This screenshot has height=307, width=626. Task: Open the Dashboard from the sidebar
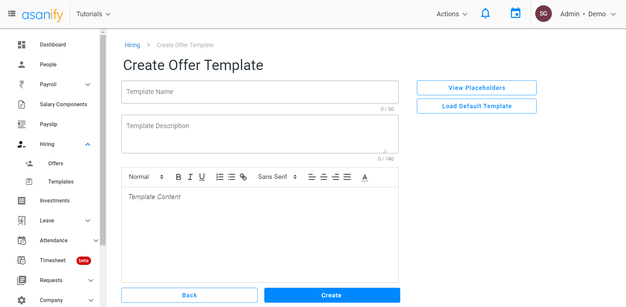click(x=53, y=44)
